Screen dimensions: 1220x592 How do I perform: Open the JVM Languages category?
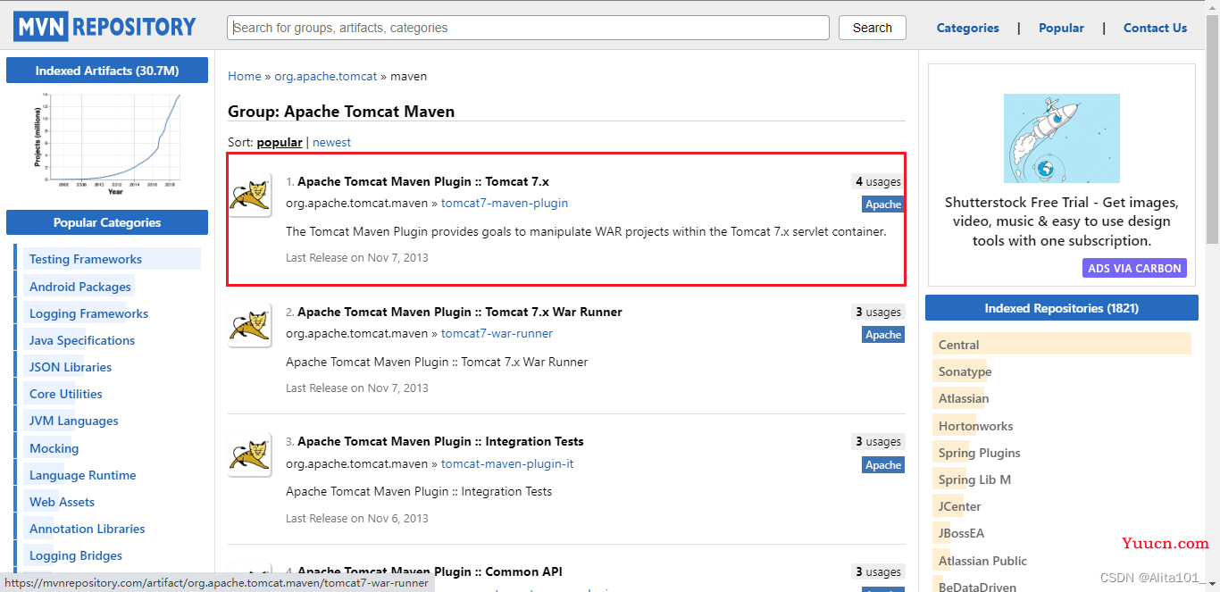(x=74, y=421)
